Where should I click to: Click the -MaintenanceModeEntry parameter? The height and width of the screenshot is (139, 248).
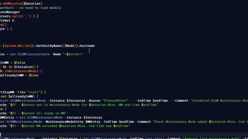64,122
